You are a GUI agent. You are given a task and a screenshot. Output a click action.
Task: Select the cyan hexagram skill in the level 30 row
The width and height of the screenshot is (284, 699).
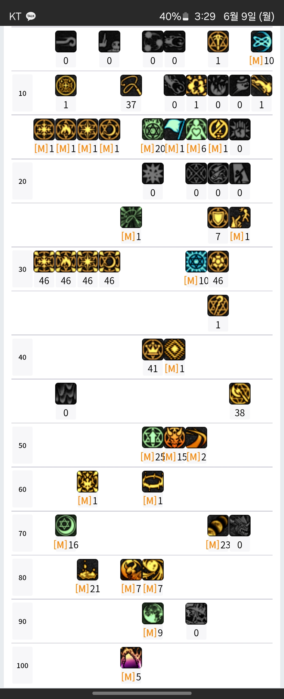click(x=196, y=262)
